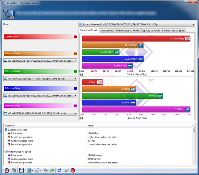Open the save icon dropdown arrow

(25, 170)
